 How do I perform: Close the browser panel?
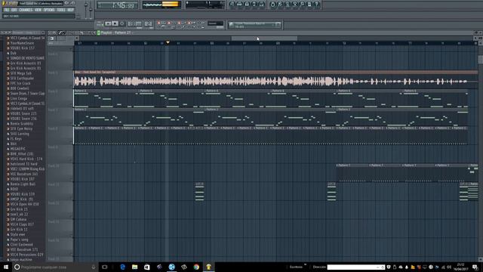click(x=43, y=32)
